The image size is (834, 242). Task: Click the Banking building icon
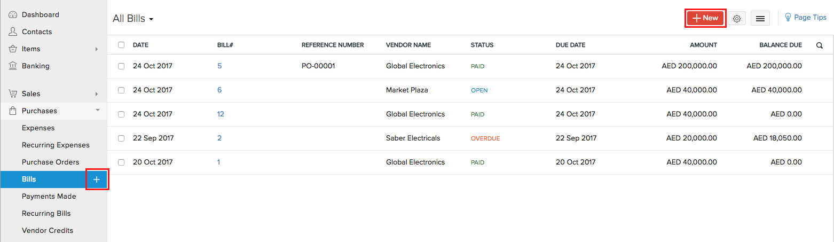(13, 66)
